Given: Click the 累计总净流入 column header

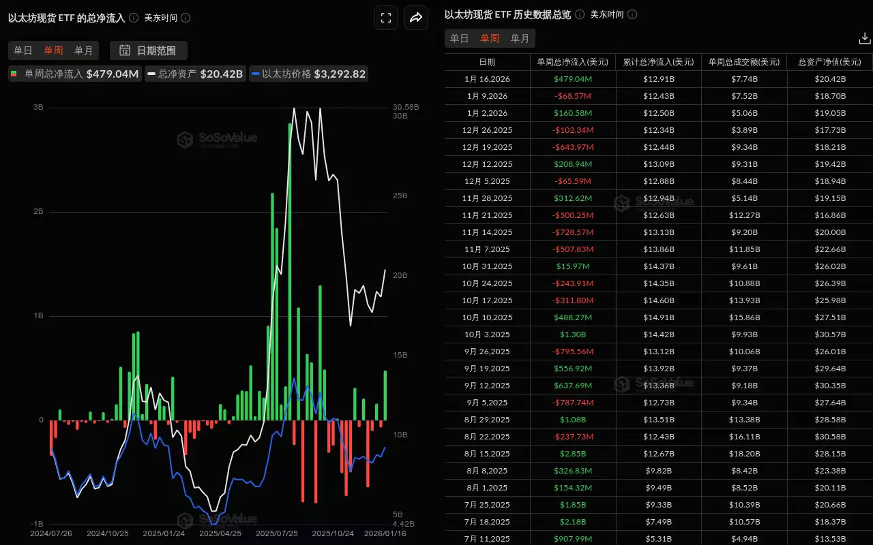Looking at the screenshot, I should [658, 61].
